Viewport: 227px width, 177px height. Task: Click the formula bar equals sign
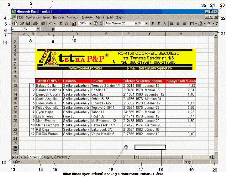(53, 29)
